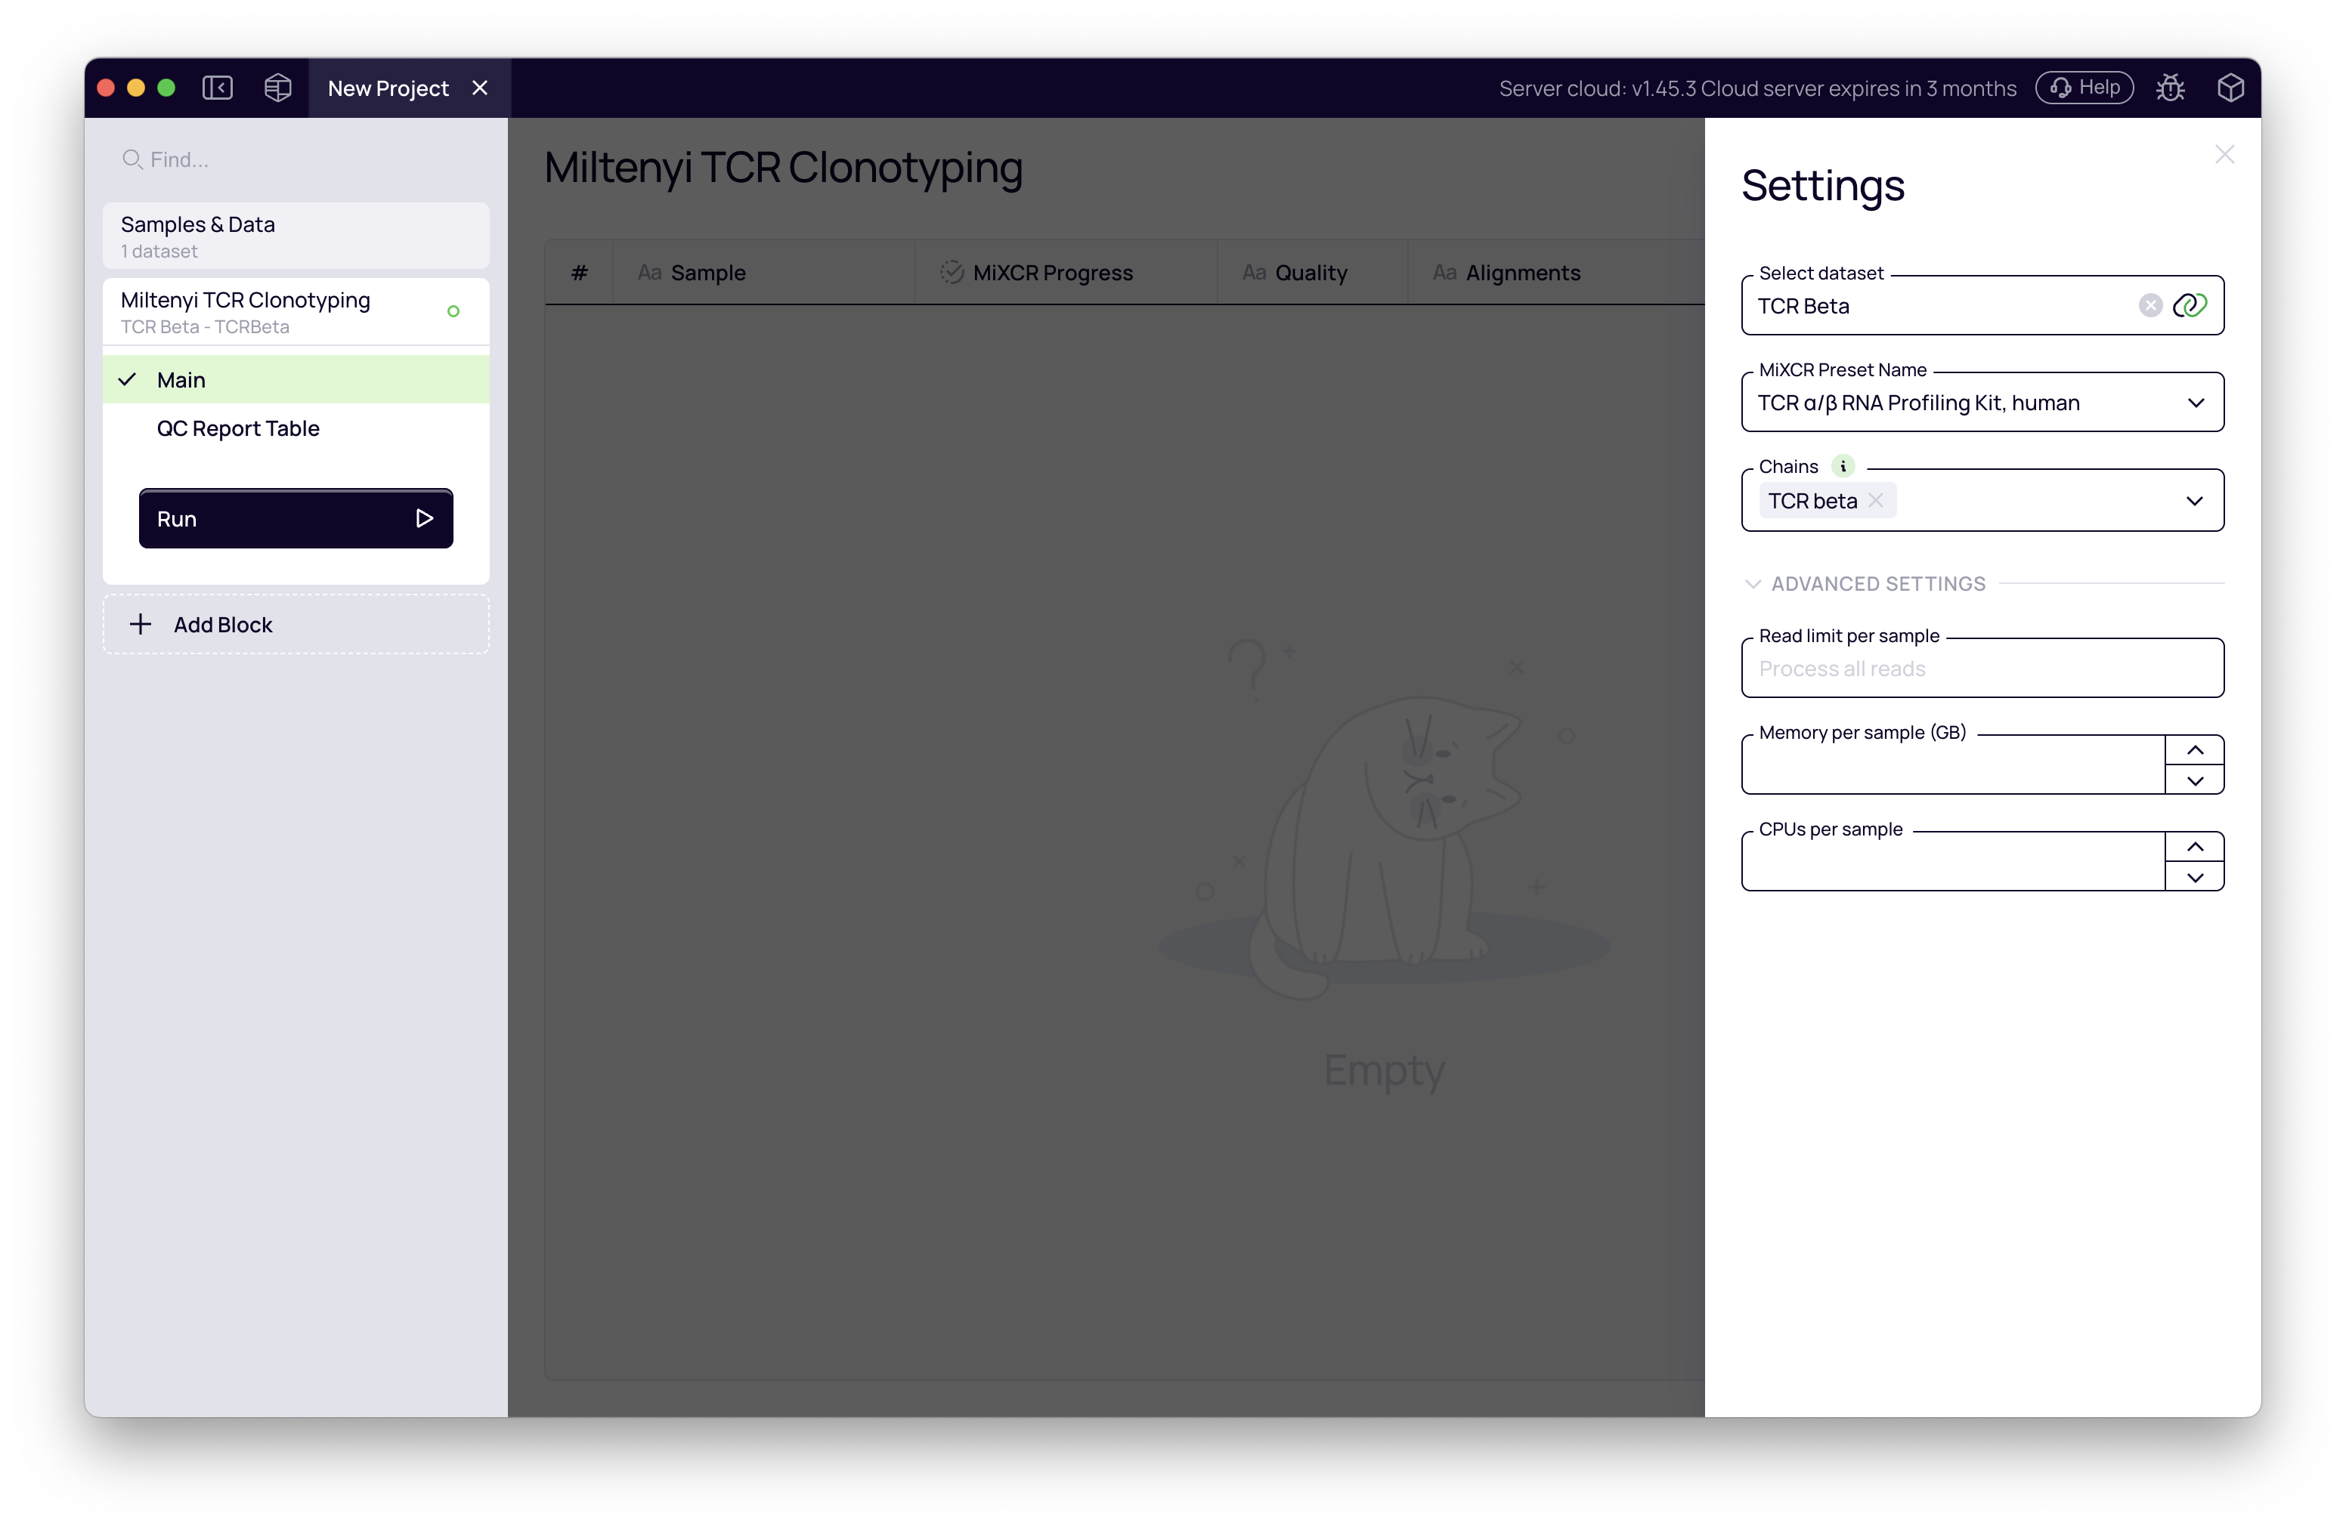Open the Chains info tooltip icon
2346x1529 pixels.
[1843, 465]
